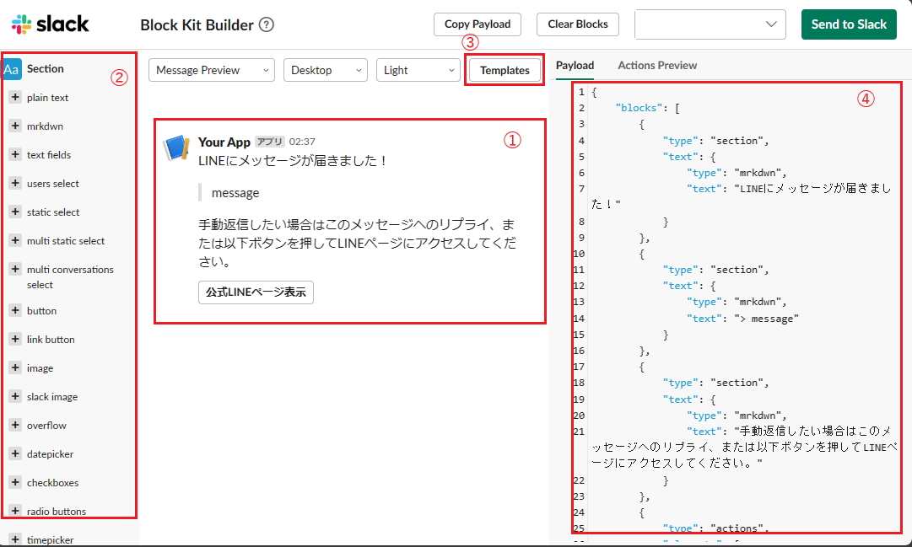Click the Send to Slack button
The height and width of the screenshot is (547, 912).
[x=849, y=24]
